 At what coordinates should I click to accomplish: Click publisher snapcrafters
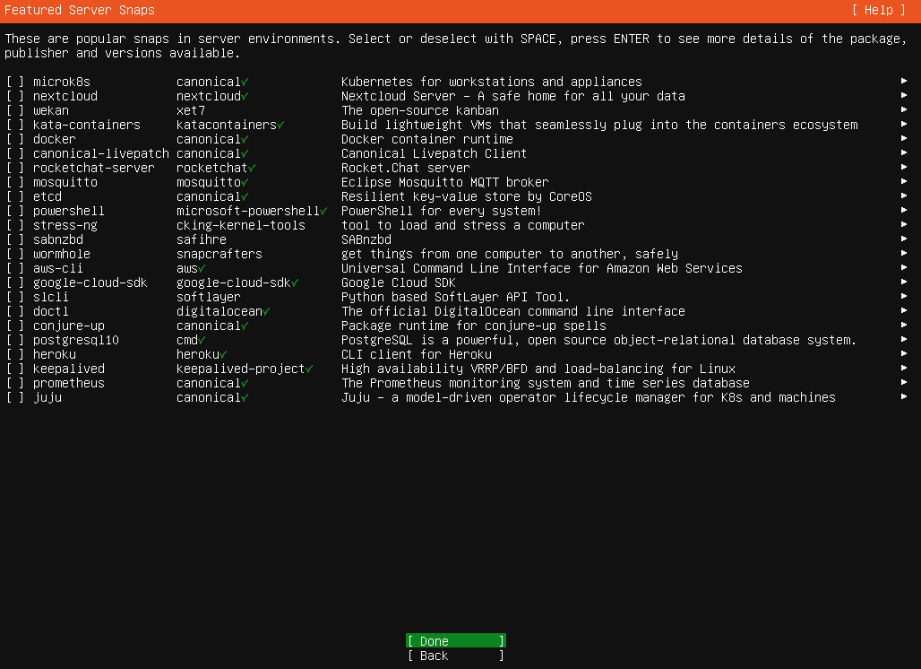click(219, 254)
